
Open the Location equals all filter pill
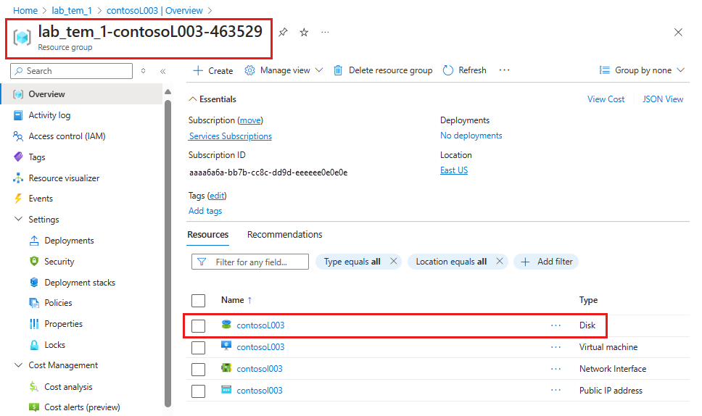pyautogui.click(x=451, y=262)
